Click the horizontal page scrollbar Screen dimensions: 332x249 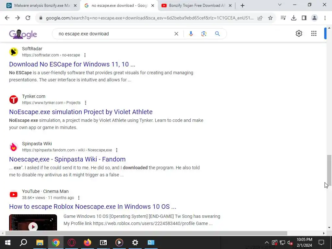click(x=146, y=233)
